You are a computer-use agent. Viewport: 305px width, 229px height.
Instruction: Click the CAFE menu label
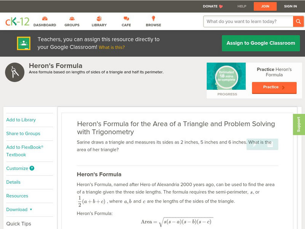point(126,25)
